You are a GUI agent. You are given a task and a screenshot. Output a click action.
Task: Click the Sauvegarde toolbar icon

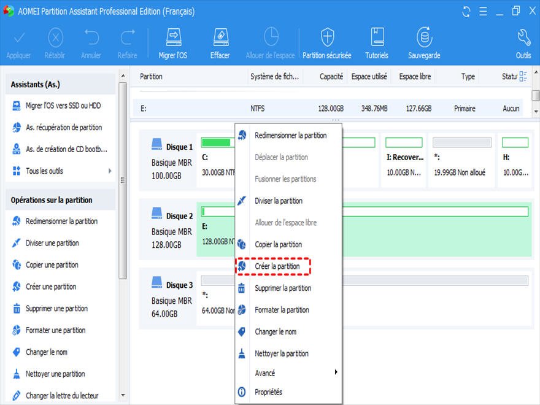point(424,44)
